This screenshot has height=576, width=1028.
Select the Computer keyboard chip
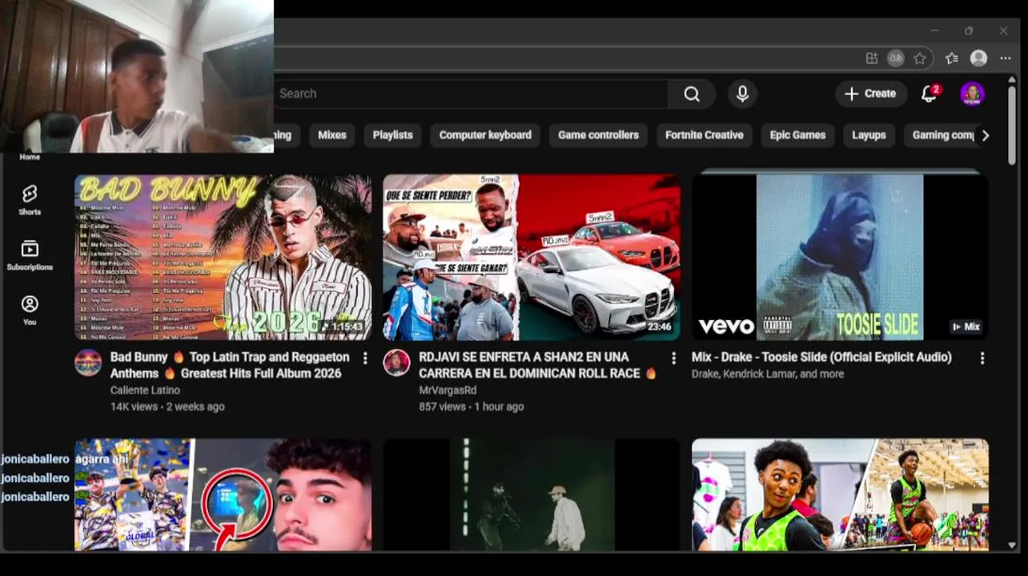[x=485, y=135]
